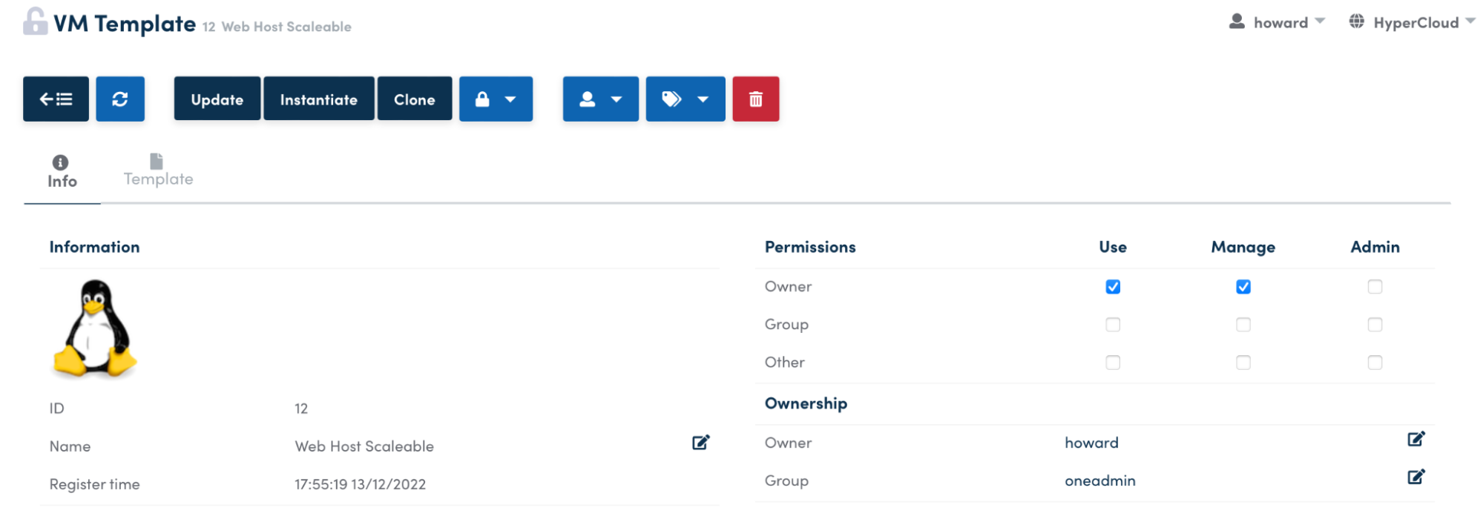Open the user ownership dropdown button

[600, 99]
